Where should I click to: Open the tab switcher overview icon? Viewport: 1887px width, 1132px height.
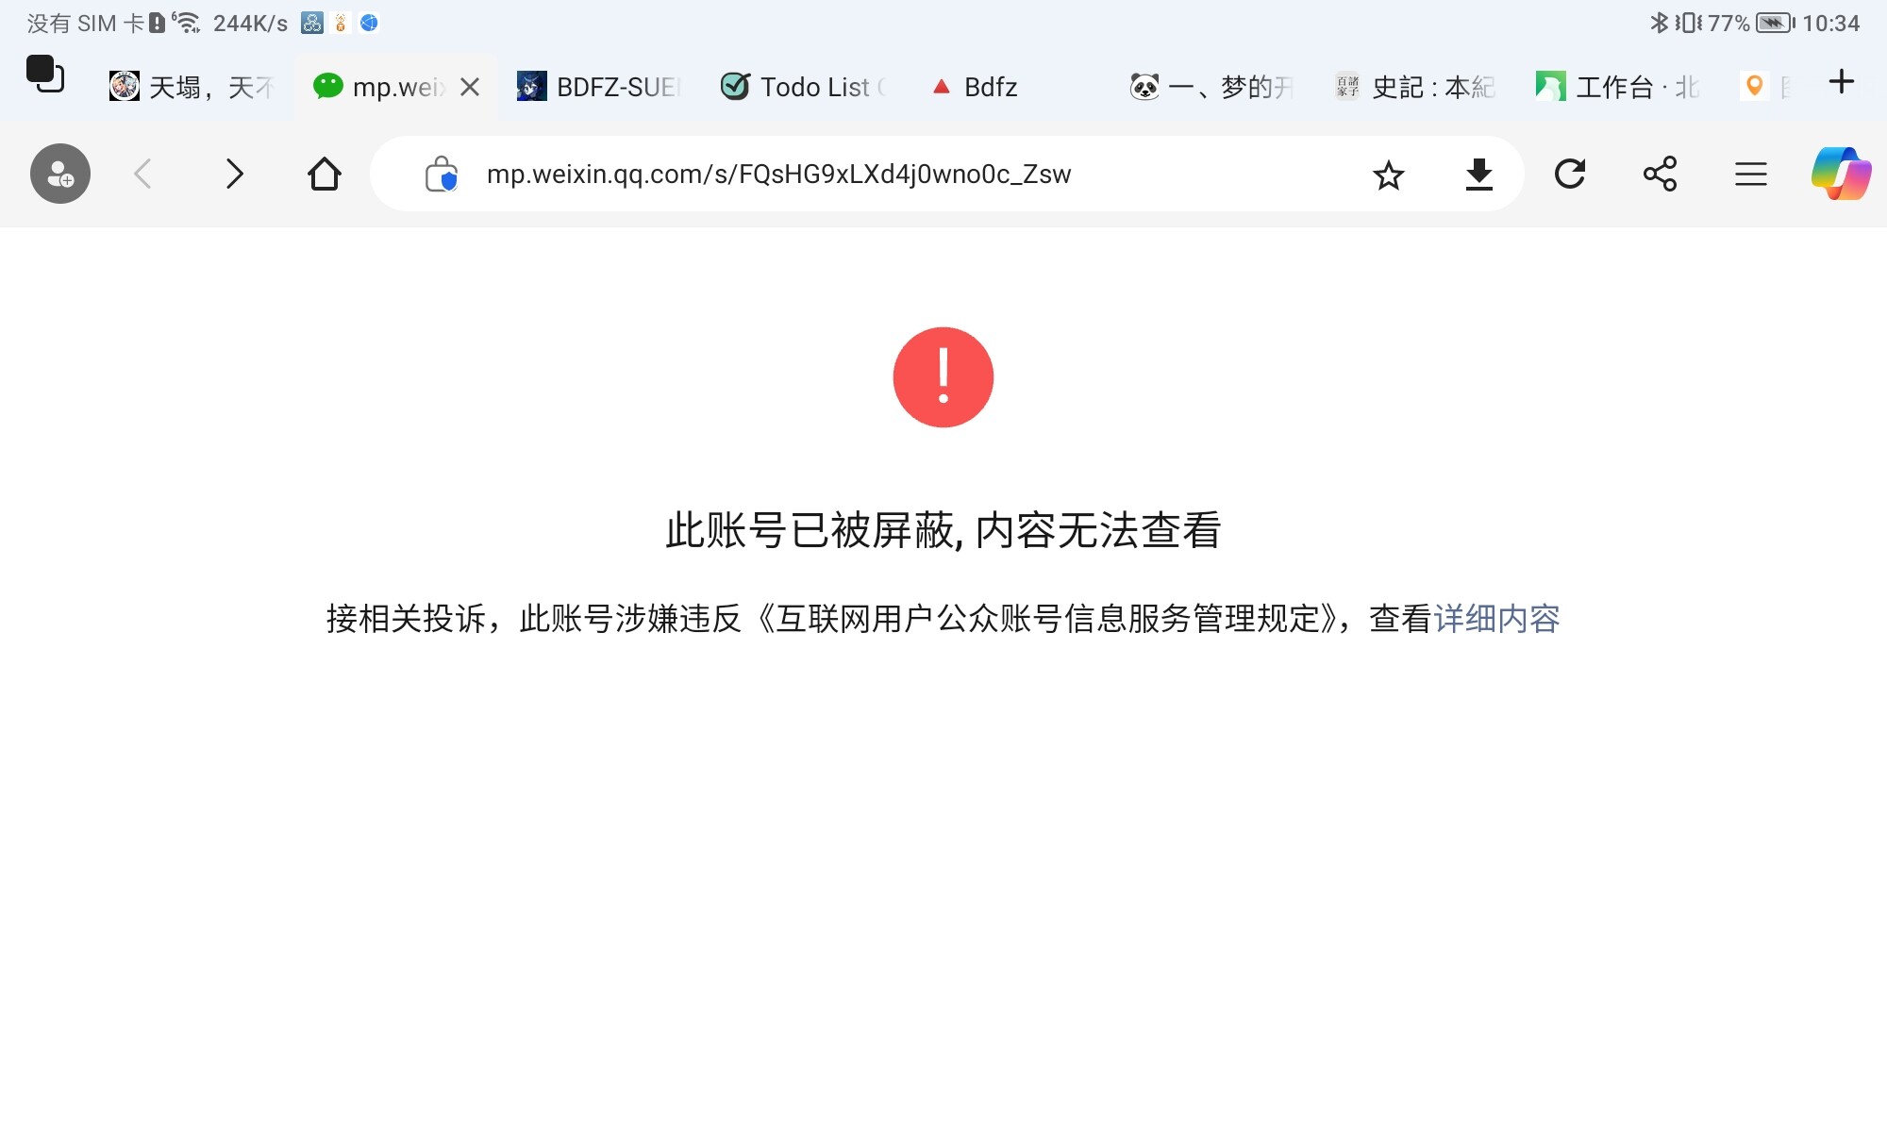(x=44, y=75)
